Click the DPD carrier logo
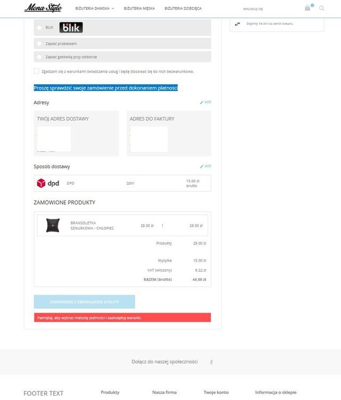 click(x=48, y=183)
